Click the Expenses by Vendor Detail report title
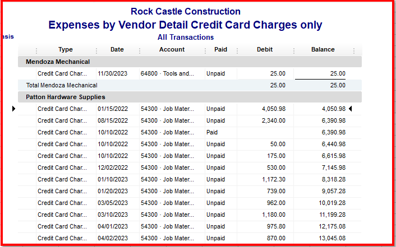The width and height of the screenshot is (396, 247). pos(185,25)
